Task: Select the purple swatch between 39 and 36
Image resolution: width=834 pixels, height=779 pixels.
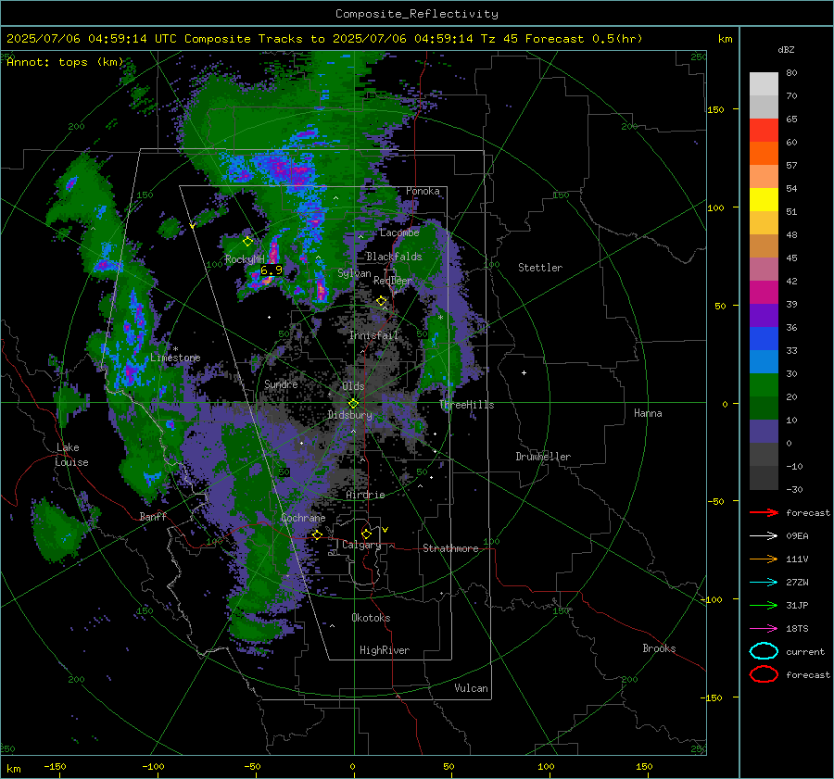Action: (x=764, y=316)
